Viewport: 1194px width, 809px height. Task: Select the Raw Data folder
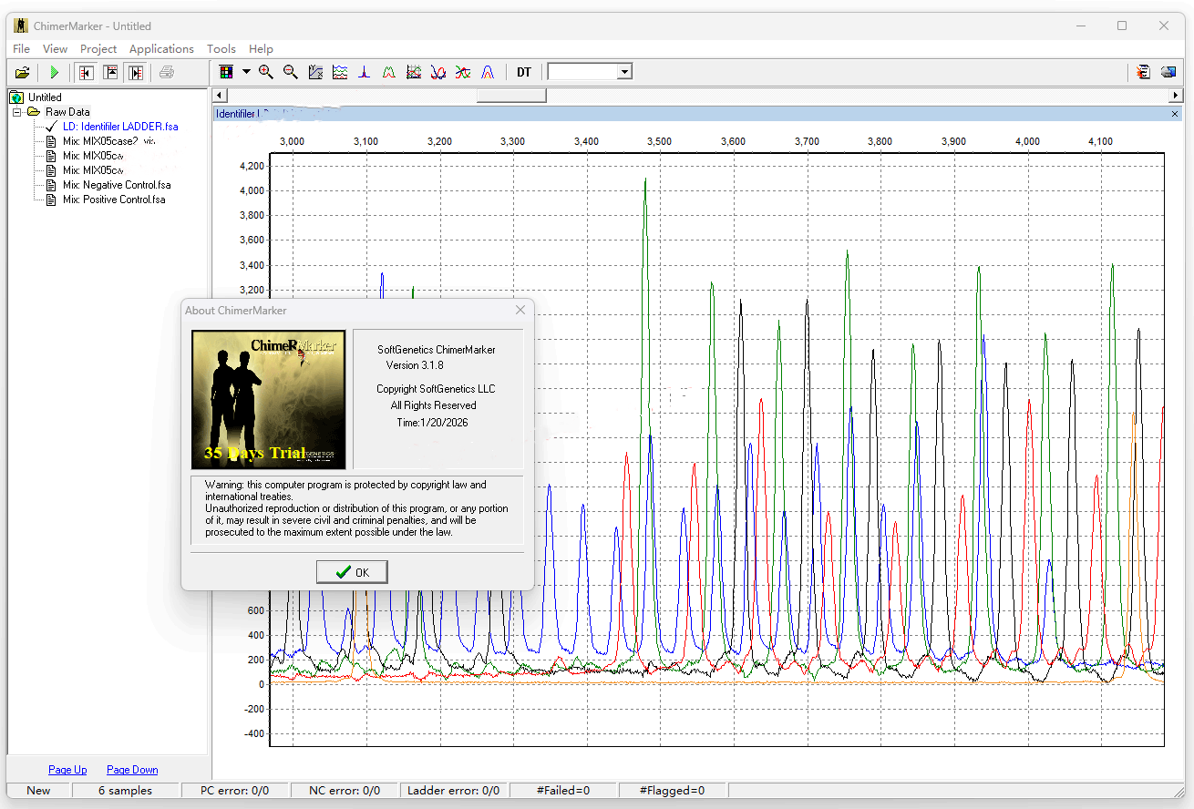click(67, 112)
